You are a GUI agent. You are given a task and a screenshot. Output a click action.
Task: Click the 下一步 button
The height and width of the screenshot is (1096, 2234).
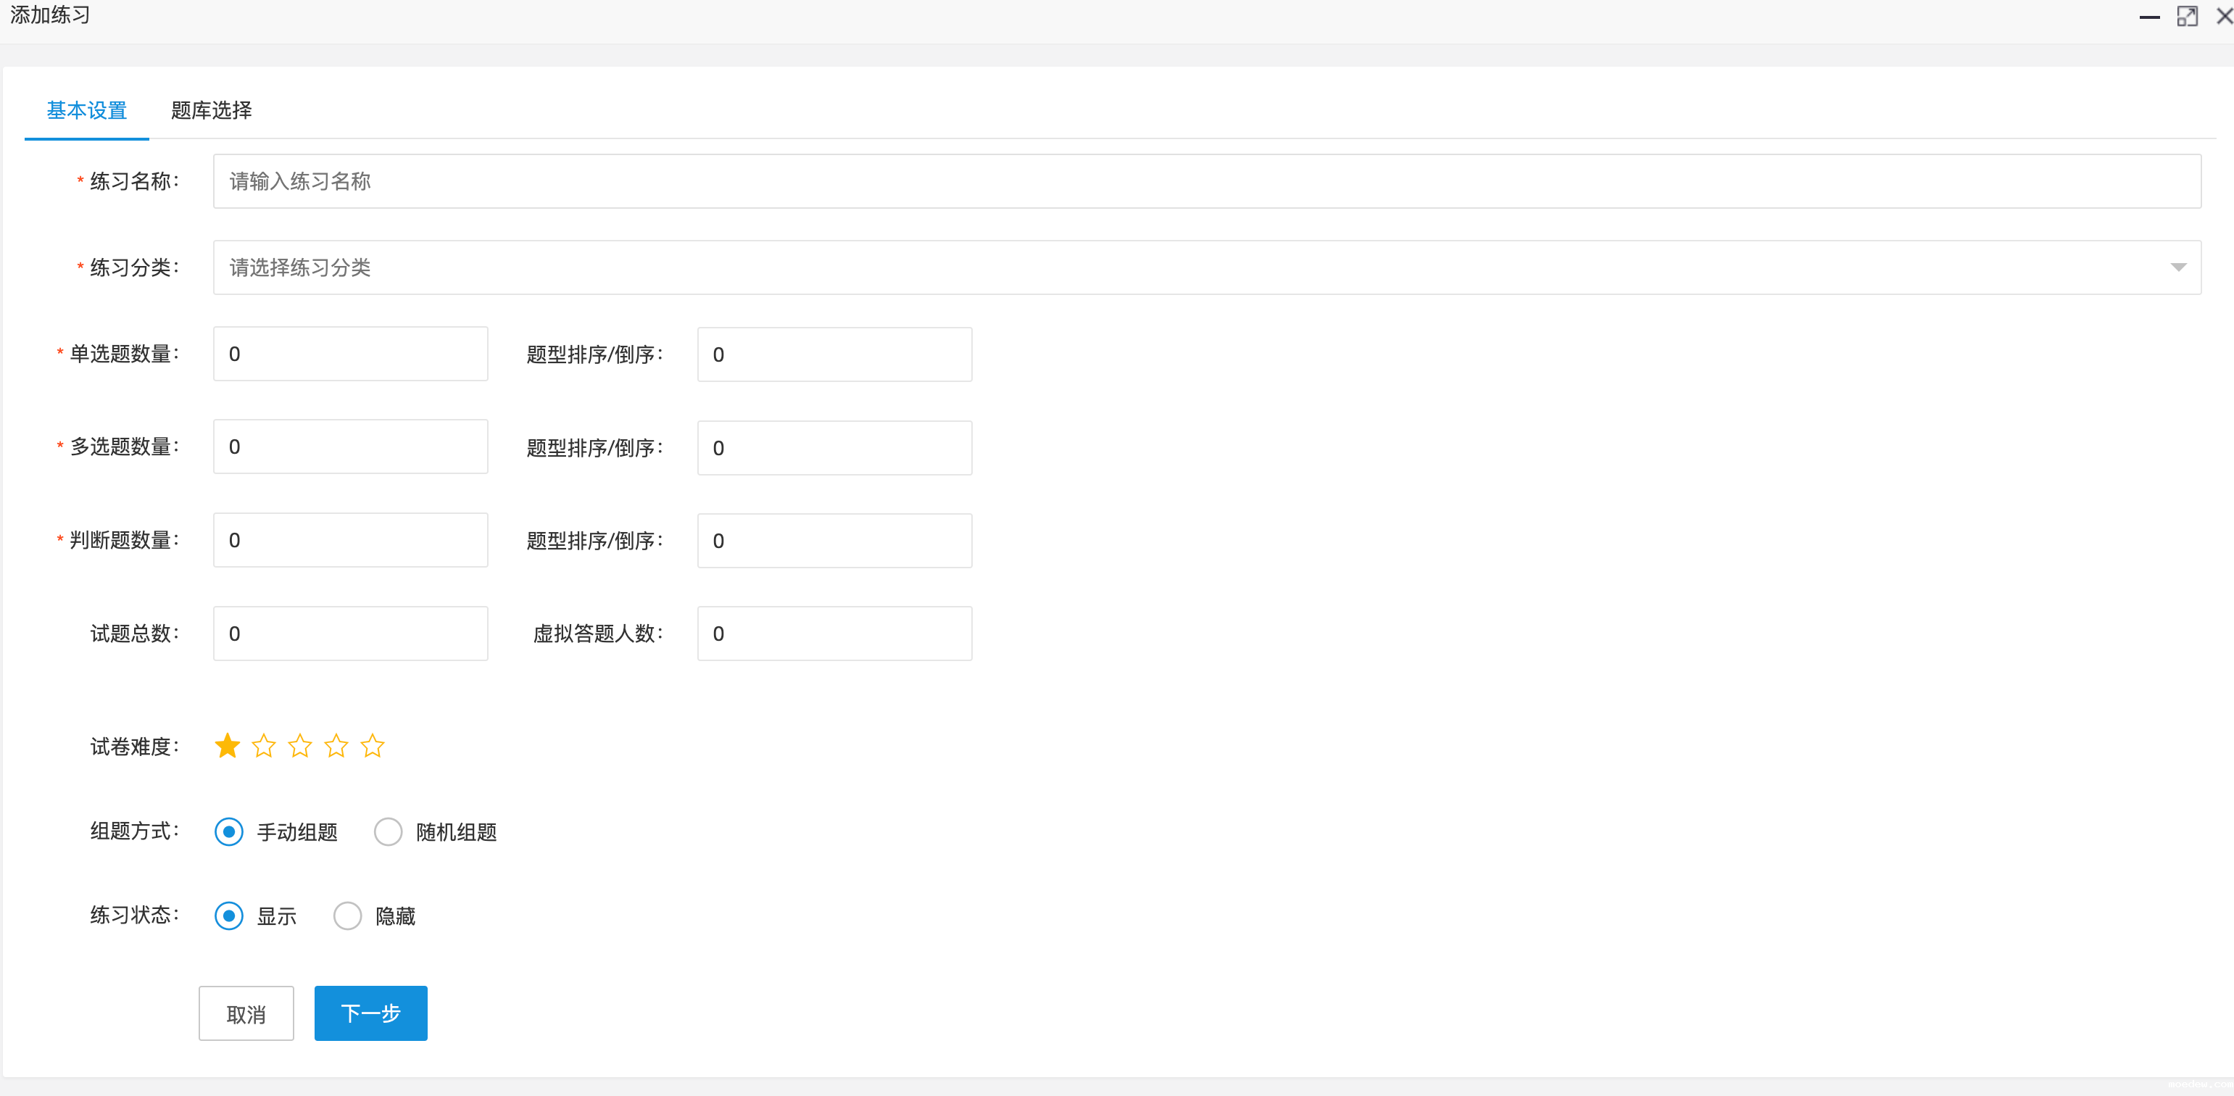click(370, 1013)
